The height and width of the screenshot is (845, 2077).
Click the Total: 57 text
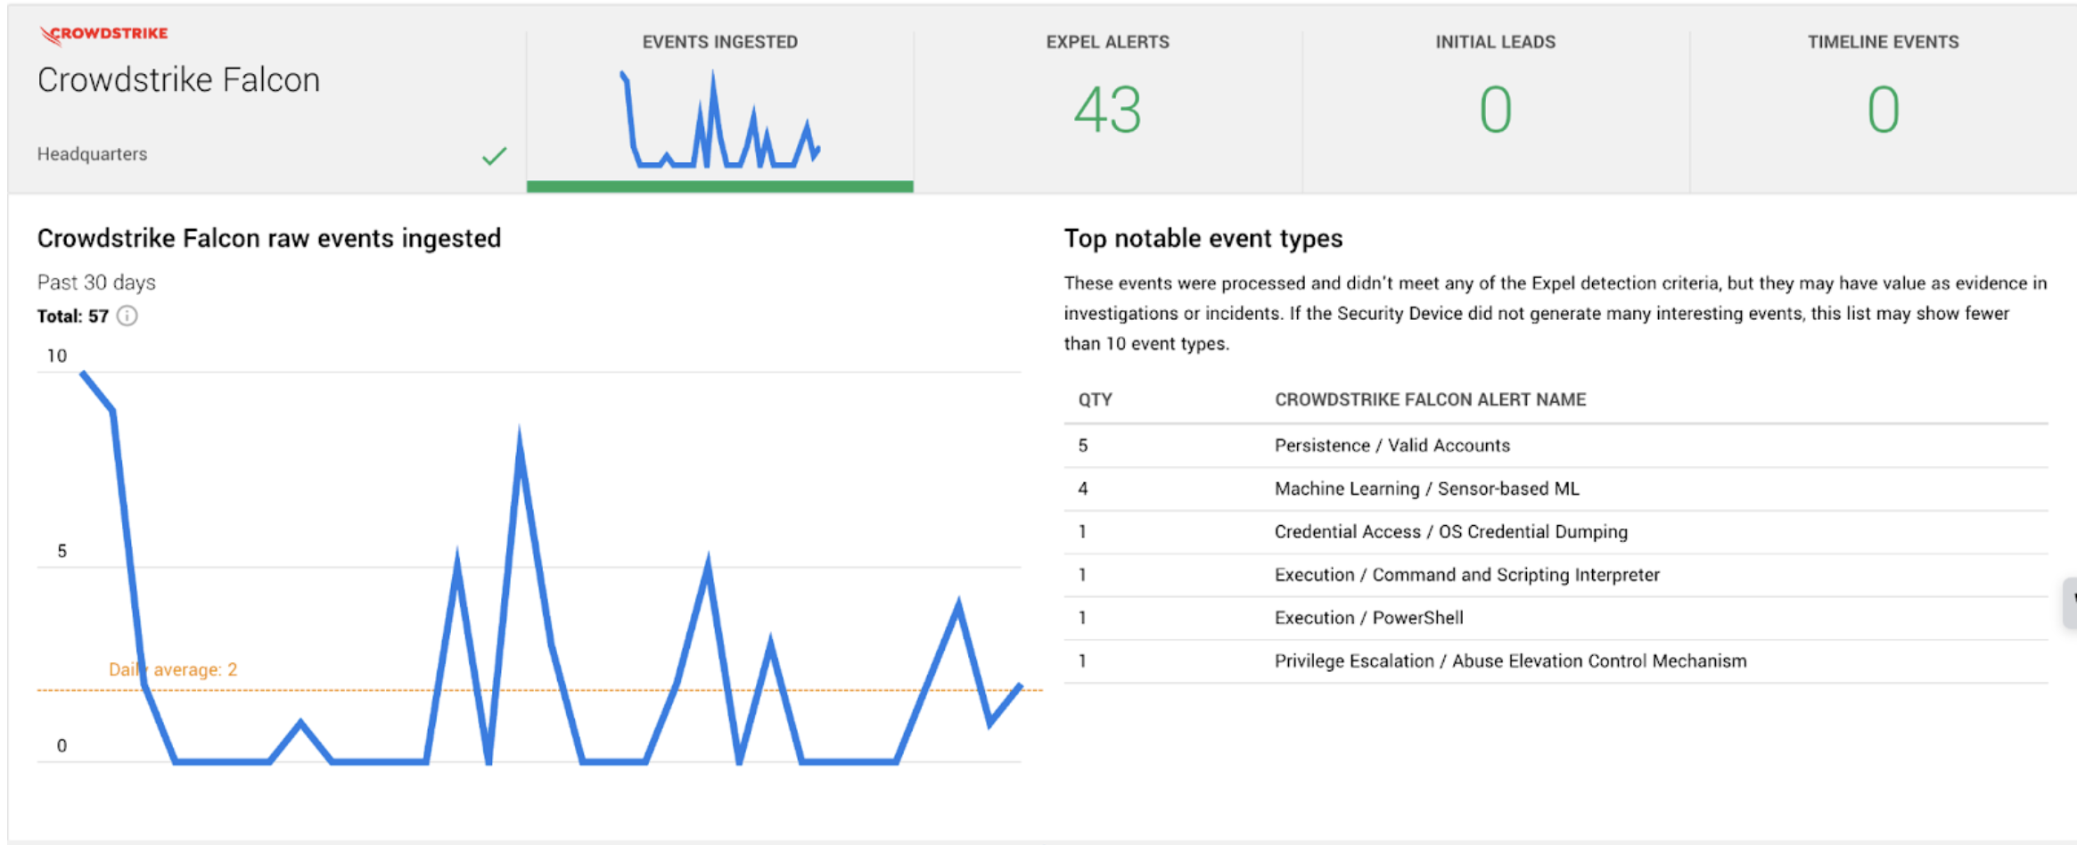(x=73, y=316)
